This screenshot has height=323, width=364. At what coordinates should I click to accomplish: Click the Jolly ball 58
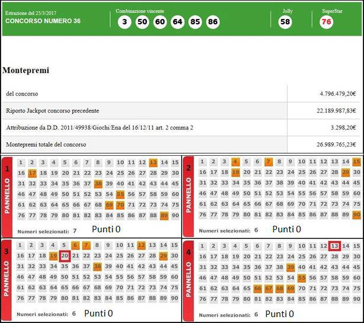285,22
